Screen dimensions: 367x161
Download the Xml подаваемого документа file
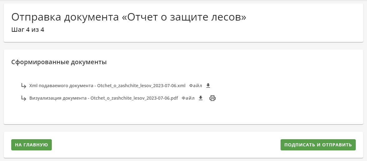[208, 86]
